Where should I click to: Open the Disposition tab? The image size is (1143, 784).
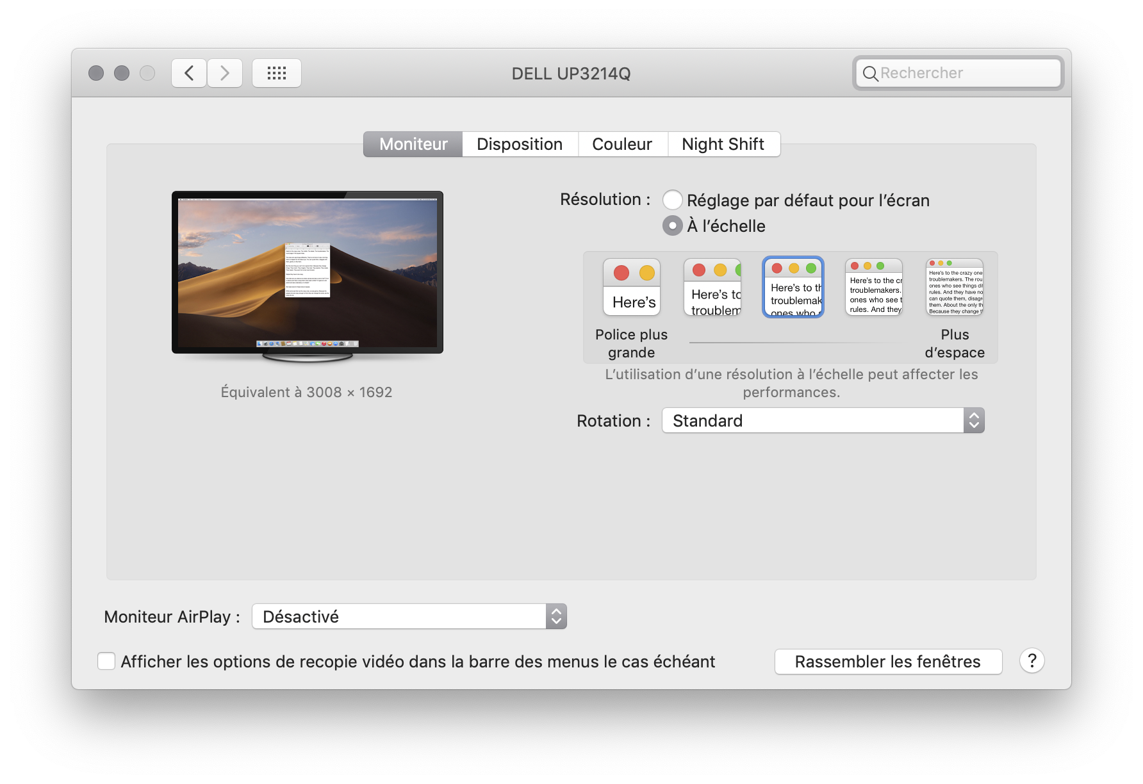pyautogui.click(x=520, y=144)
